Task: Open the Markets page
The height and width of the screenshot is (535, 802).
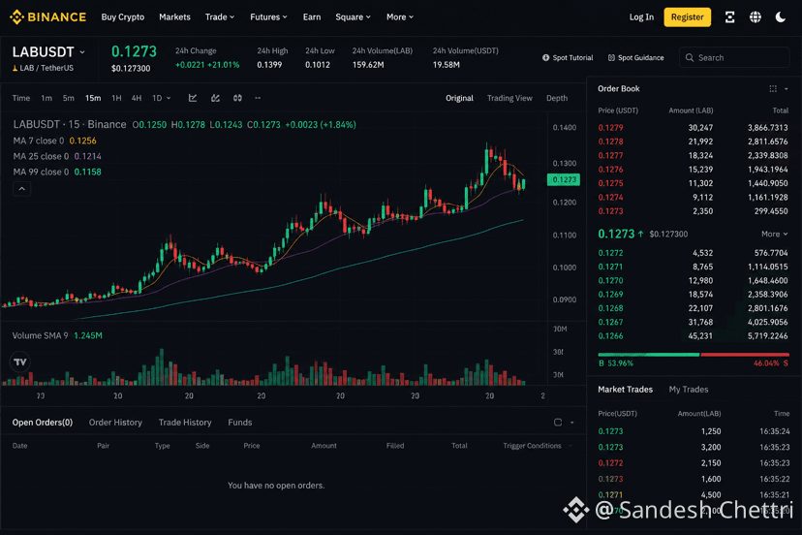Action: click(174, 16)
